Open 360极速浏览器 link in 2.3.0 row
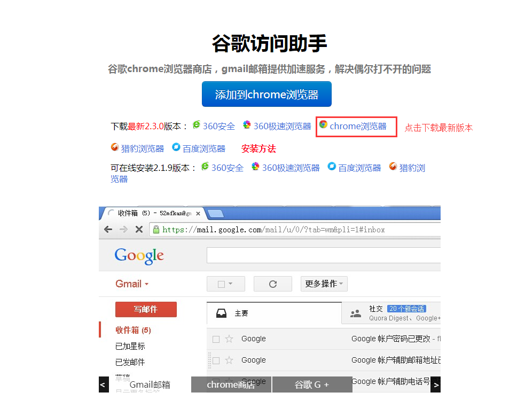 [x=282, y=126]
